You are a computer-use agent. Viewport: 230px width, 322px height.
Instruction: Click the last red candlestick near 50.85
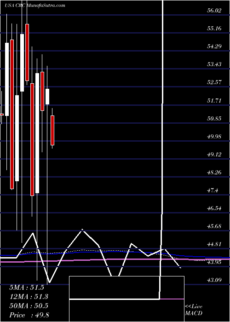(x=52, y=130)
